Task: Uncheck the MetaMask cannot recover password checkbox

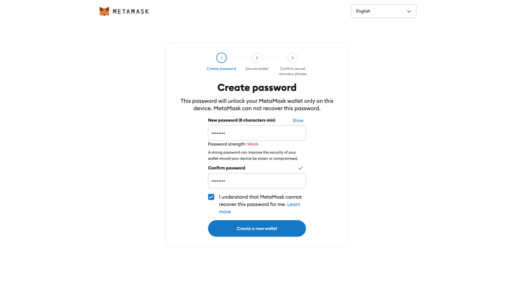Action: 211,197
